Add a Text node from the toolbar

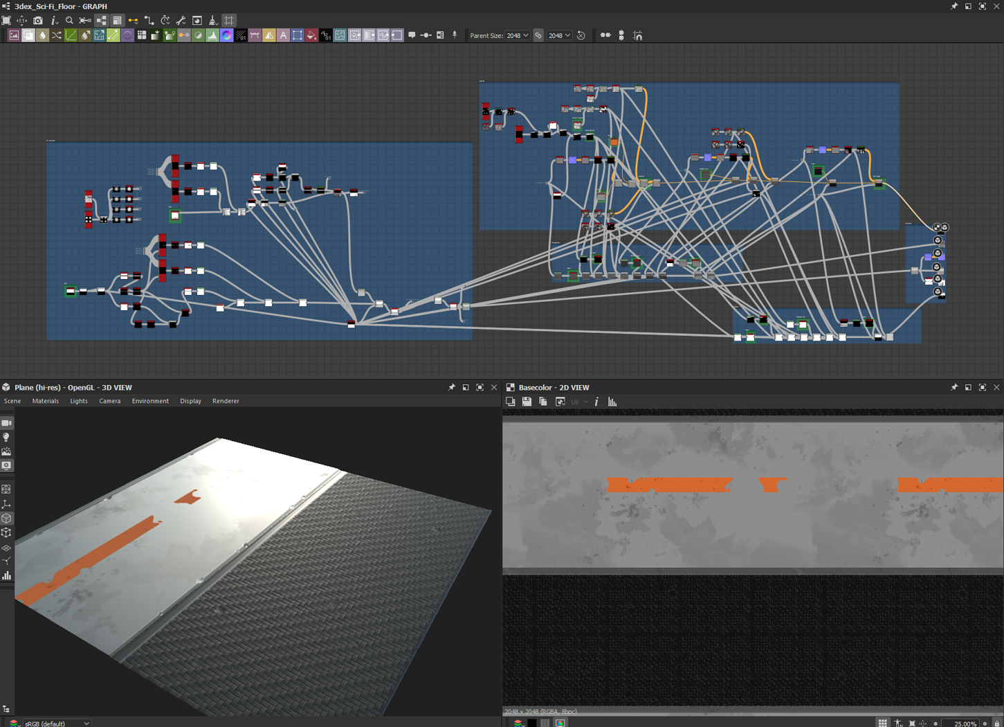coord(283,35)
